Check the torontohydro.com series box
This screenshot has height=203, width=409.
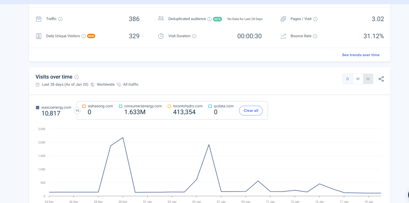169,106
